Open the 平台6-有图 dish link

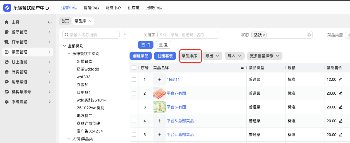(x=176, y=107)
